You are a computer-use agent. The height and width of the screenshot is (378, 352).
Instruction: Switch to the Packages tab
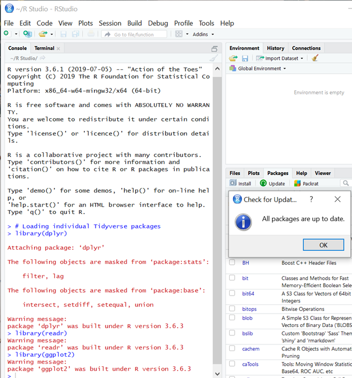click(x=278, y=174)
